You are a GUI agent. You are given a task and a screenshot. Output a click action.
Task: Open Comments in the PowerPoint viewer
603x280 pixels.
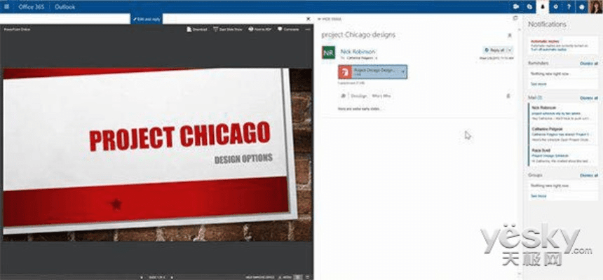(288, 30)
